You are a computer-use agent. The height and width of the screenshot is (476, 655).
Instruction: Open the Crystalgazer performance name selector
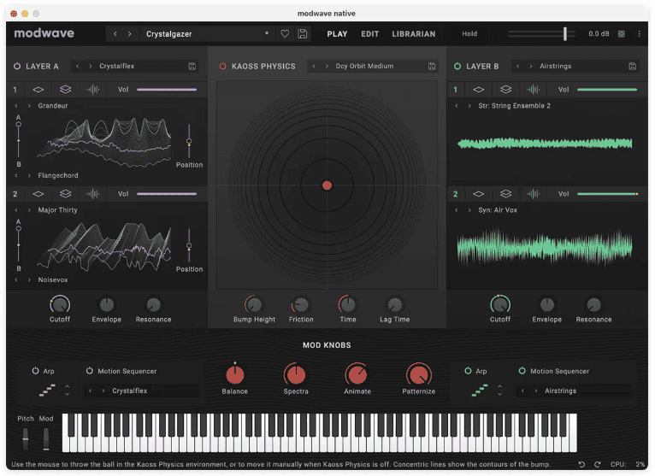207,34
